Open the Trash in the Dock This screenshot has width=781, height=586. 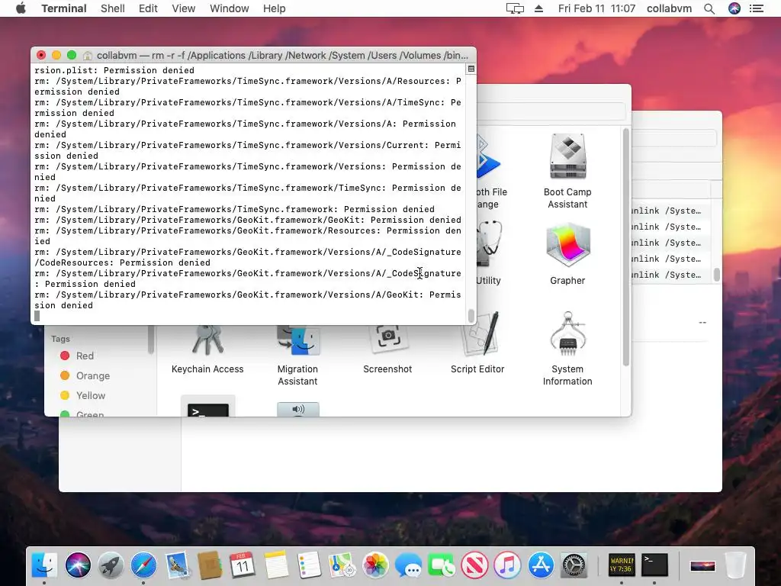(736, 565)
